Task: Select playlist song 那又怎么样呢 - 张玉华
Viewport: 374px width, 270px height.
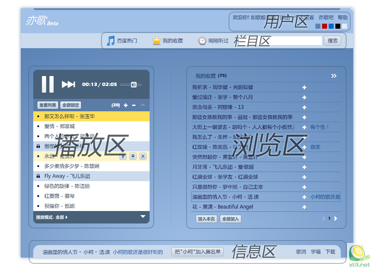Action: [91, 116]
